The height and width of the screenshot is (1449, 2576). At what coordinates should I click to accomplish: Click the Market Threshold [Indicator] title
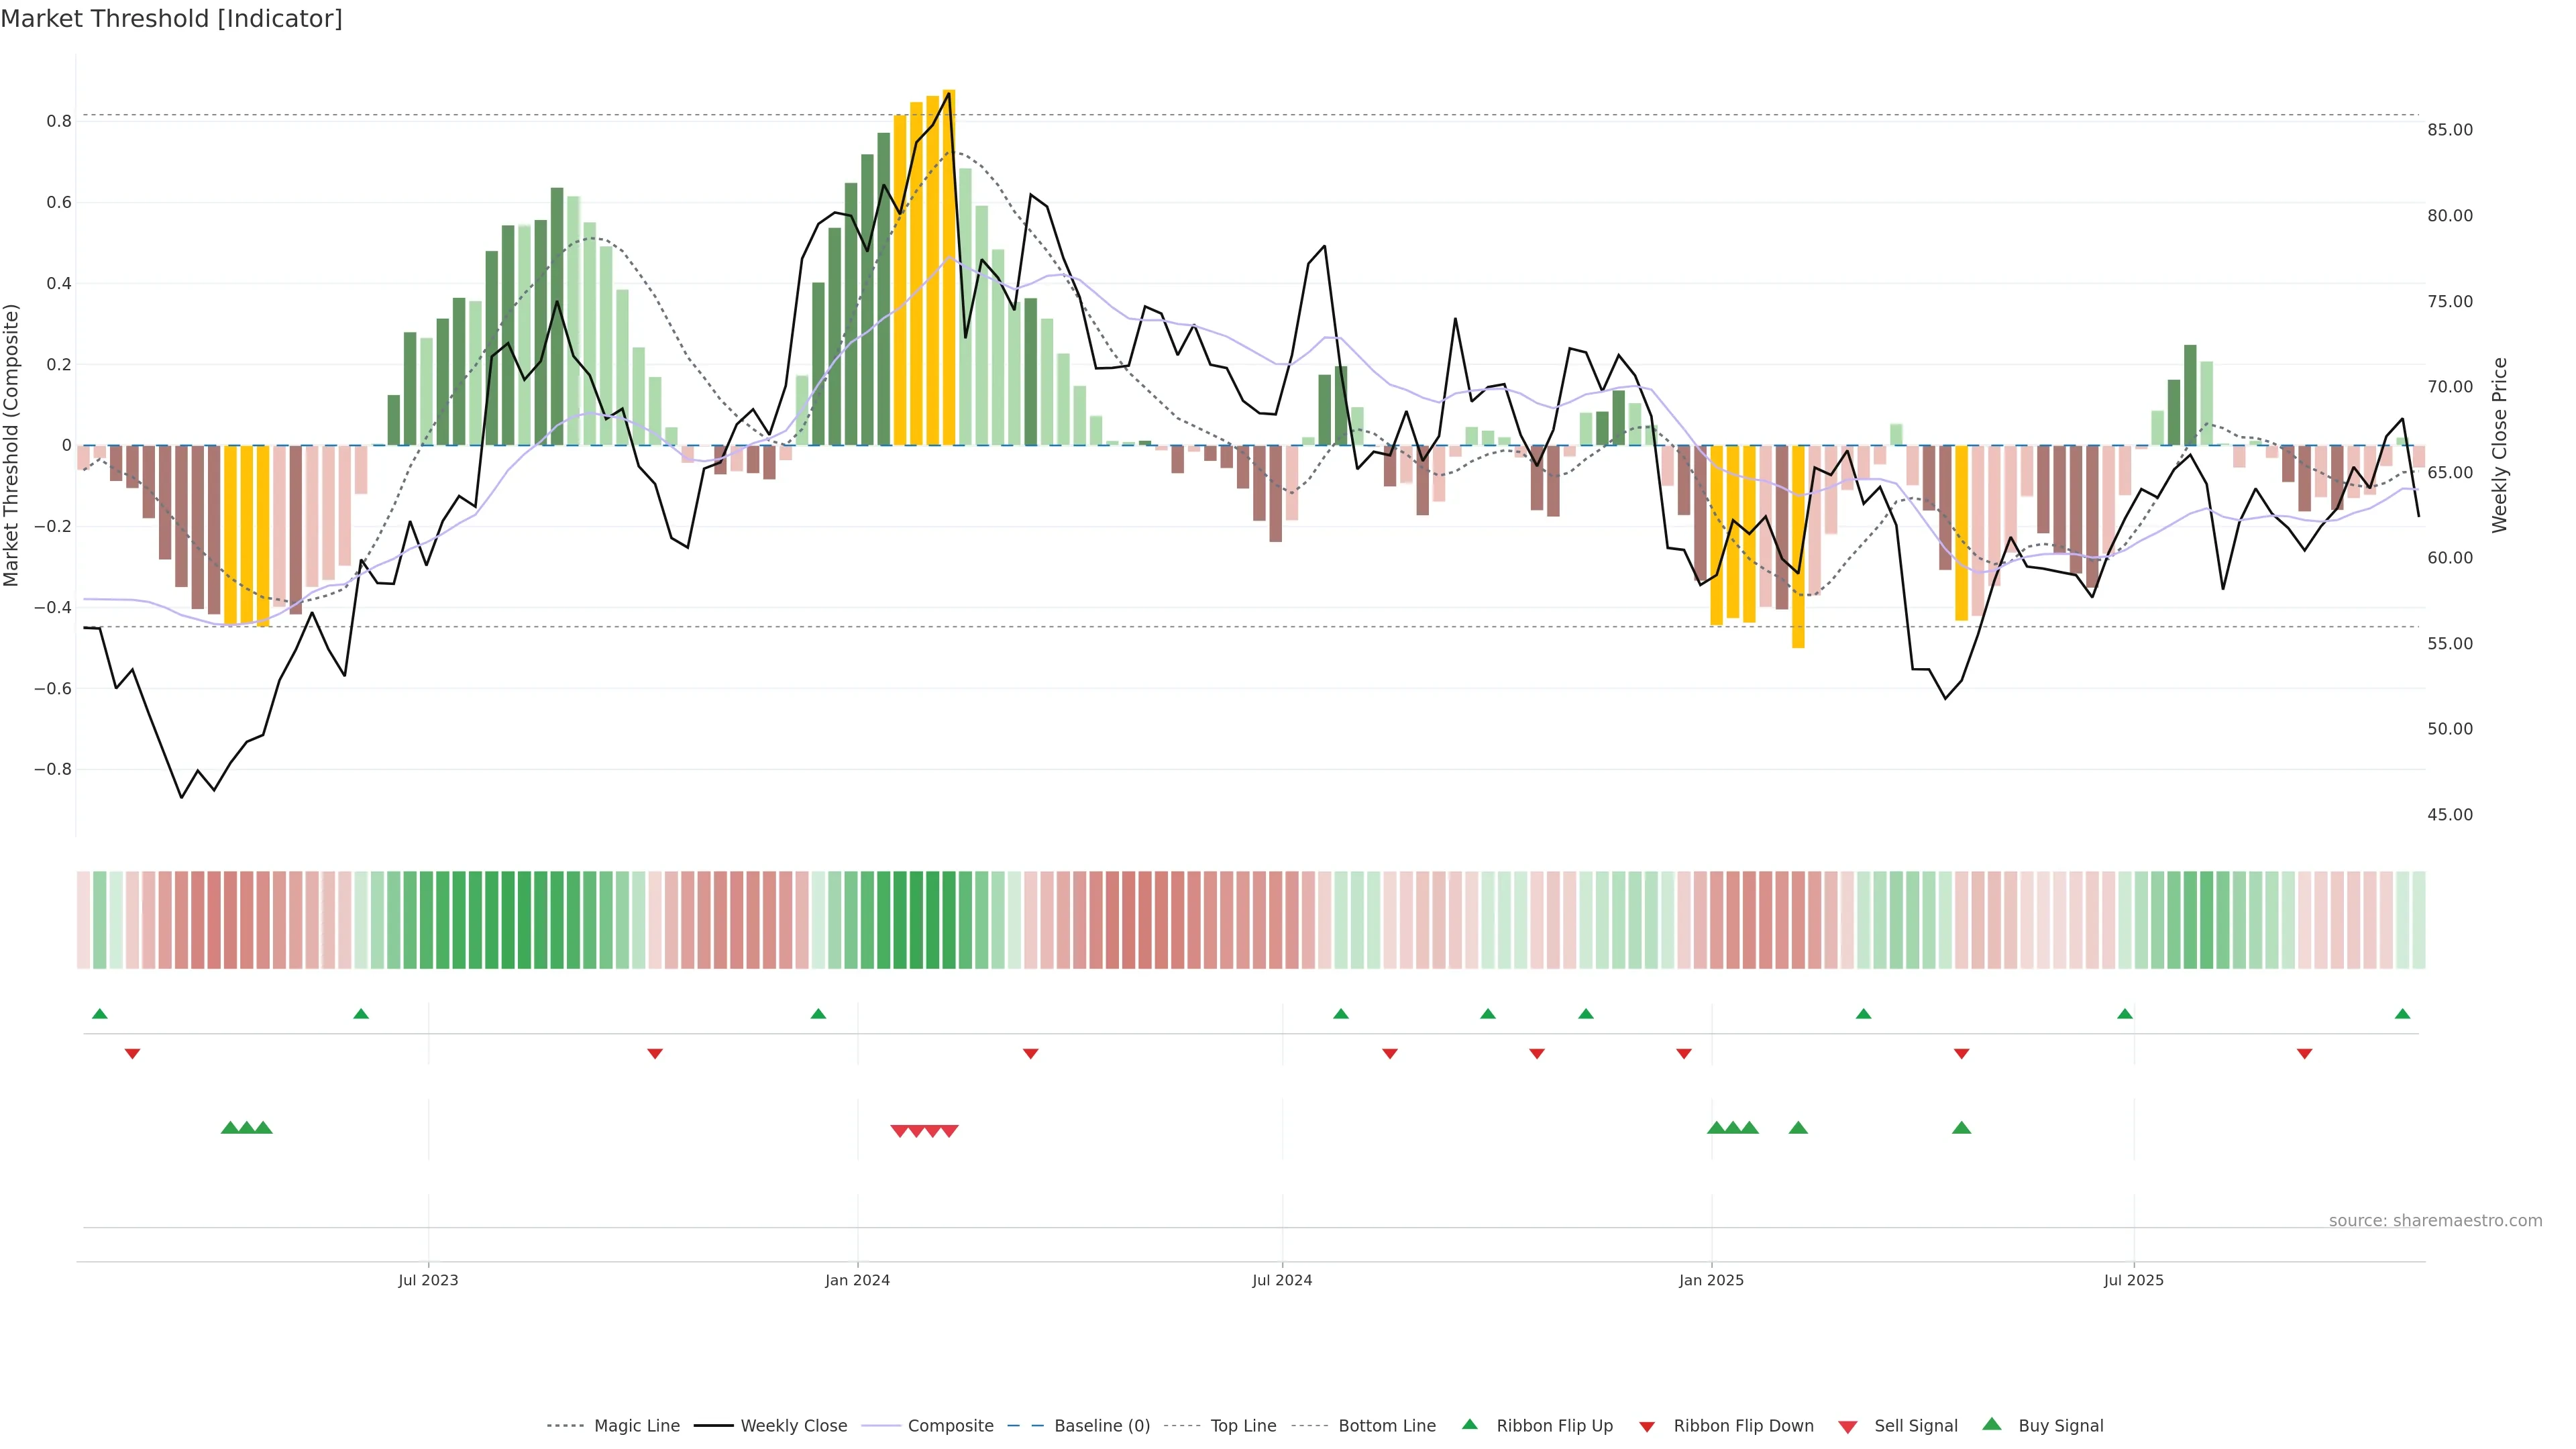pyautogui.click(x=171, y=19)
